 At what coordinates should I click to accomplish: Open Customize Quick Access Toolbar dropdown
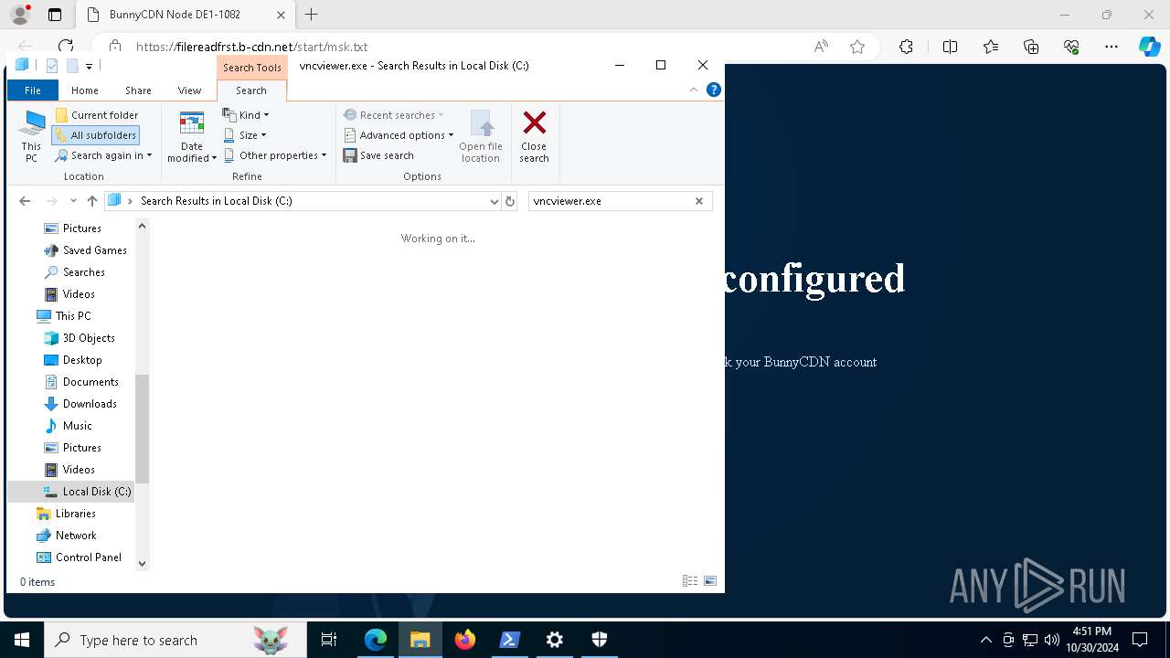click(89, 66)
